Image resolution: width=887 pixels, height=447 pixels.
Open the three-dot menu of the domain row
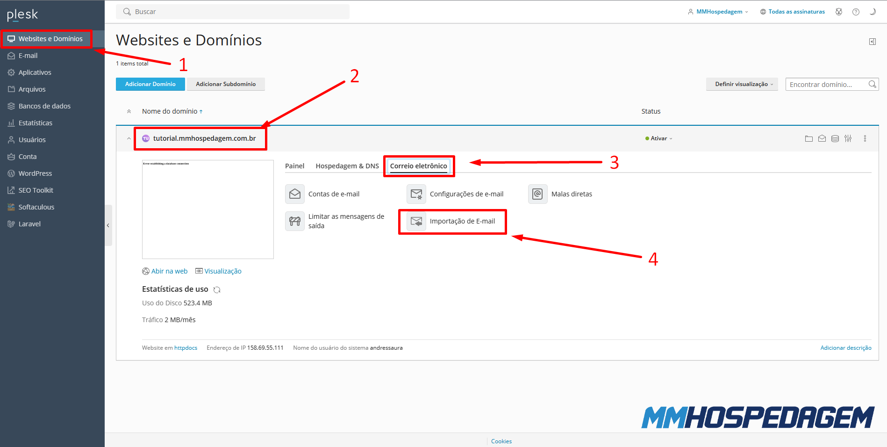(865, 138)
